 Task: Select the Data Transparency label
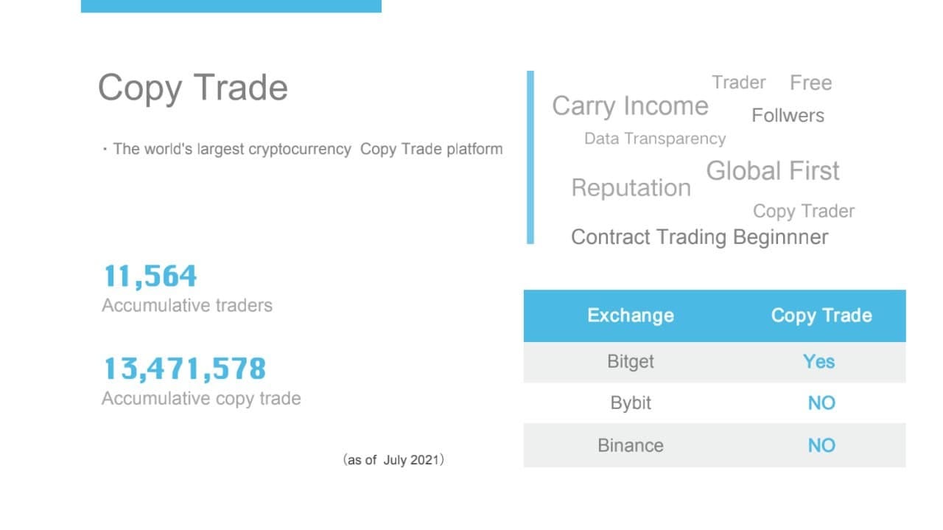point(655,139)
